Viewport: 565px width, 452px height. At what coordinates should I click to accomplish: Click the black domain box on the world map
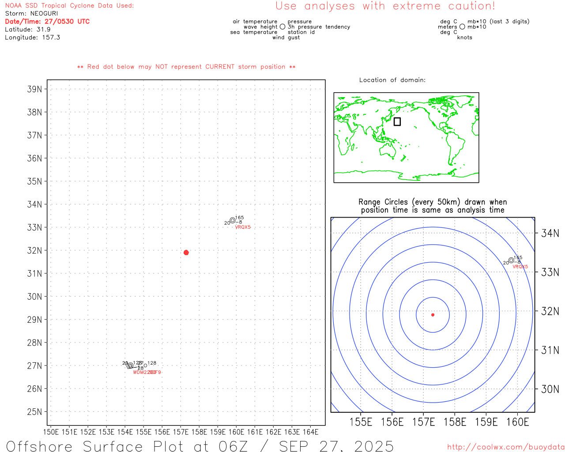click(x=397, y=121)
